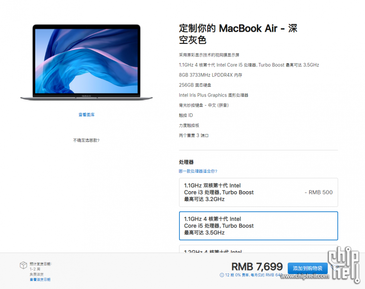Open the 查看图库 gallery link

tap(86, 115)
